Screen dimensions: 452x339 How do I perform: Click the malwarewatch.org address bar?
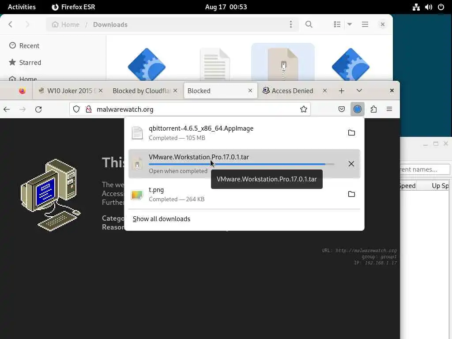[x=190, y=109]
